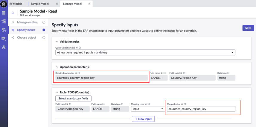Open the calendar schedule icon in left sidebar
The width and height of the screenshot is (256, 127).
click(4, 30)
